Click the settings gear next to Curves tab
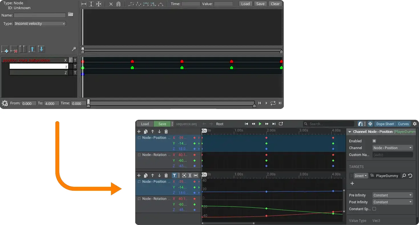This screenshot has height=225, width=419. pyautogui.click(x=415, y=124)
